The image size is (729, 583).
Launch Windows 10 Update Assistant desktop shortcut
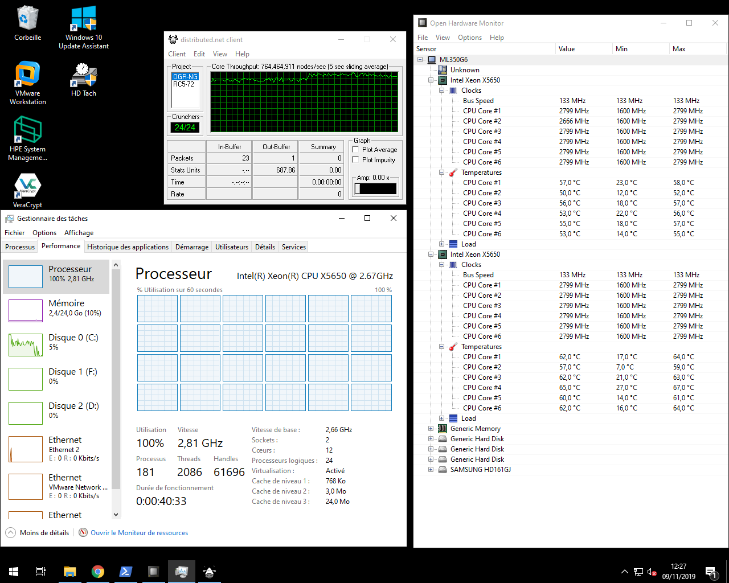84,27
